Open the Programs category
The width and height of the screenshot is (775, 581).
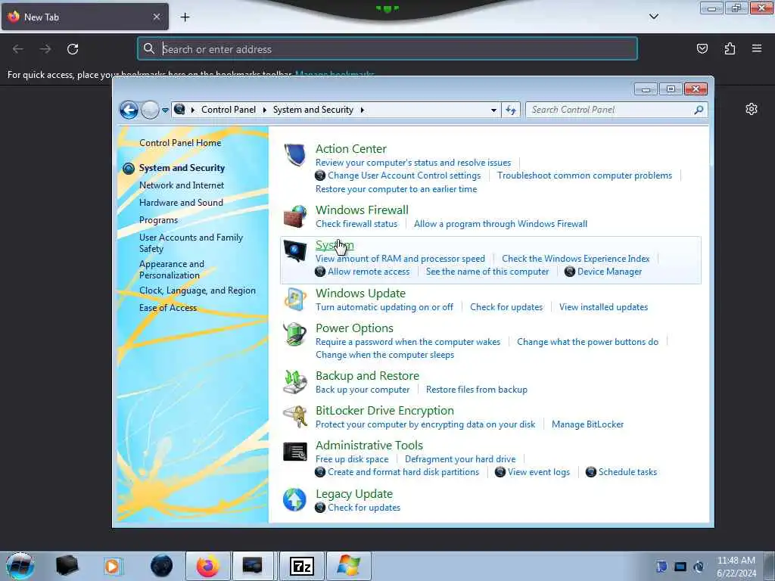point(158,220)
